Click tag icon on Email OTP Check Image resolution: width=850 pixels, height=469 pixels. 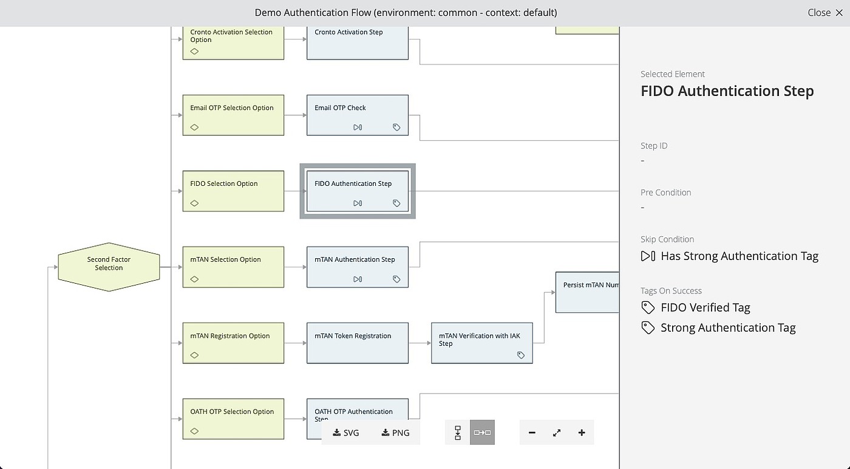pos(396,128)
